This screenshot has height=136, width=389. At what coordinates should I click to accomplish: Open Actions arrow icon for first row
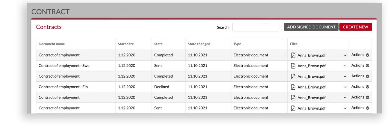click(x=367, y=55)
